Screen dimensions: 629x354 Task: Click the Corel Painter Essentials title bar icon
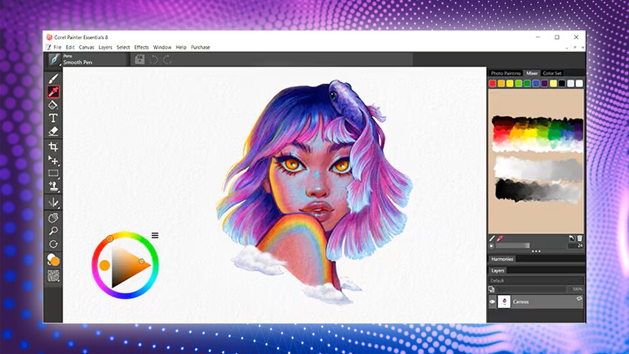click(x=49, y=37)
